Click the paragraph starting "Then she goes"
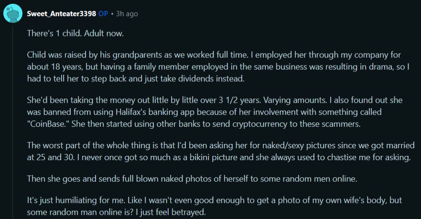 (x=192, y=179)
